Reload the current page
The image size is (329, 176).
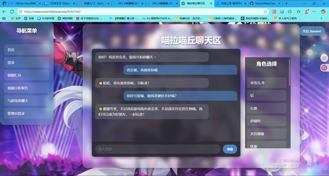pyautogui.click(x=12, y=11)
